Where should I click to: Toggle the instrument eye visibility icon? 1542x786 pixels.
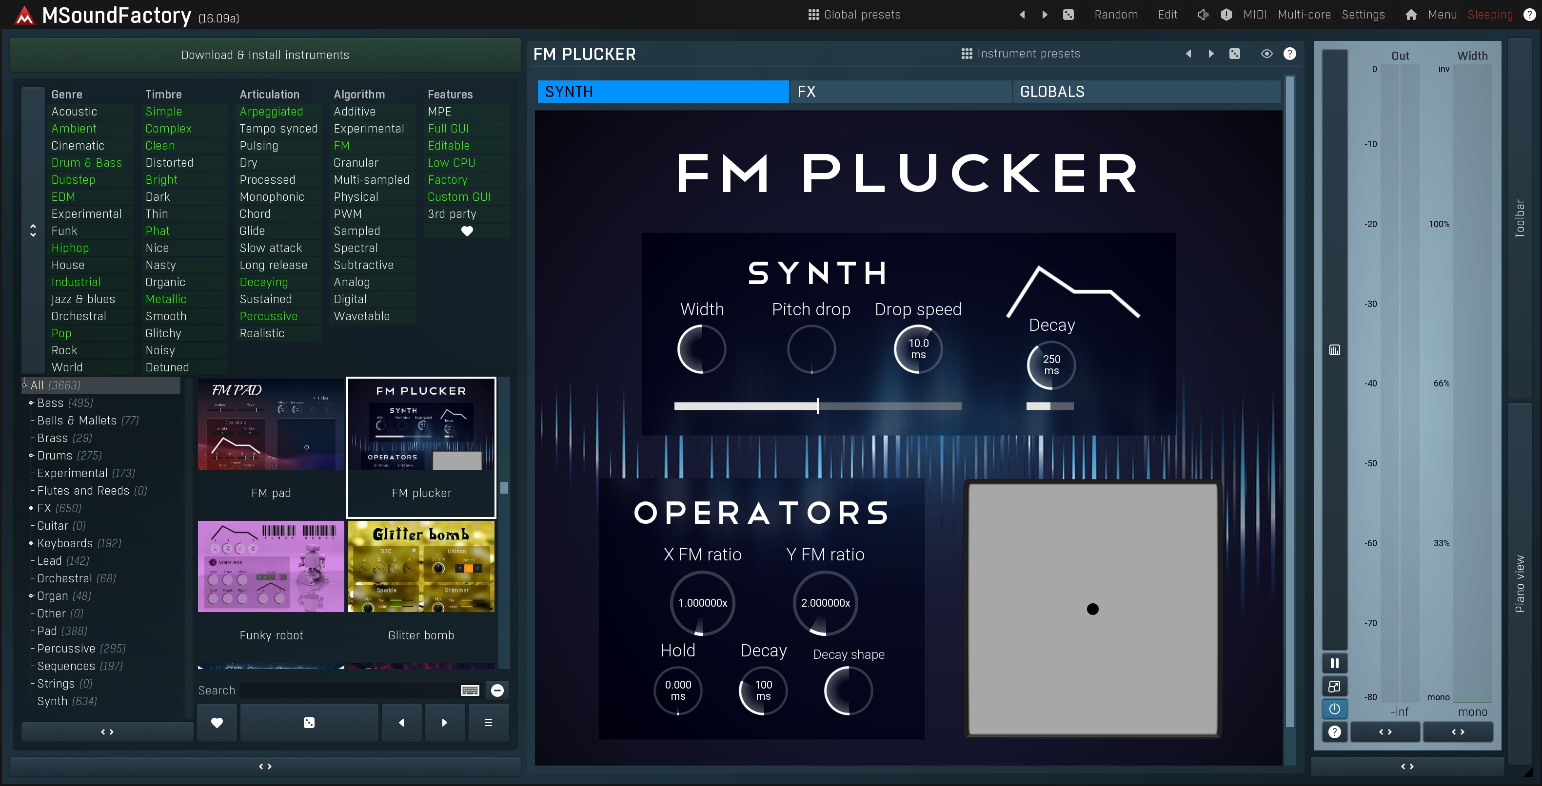point(1266,54)
